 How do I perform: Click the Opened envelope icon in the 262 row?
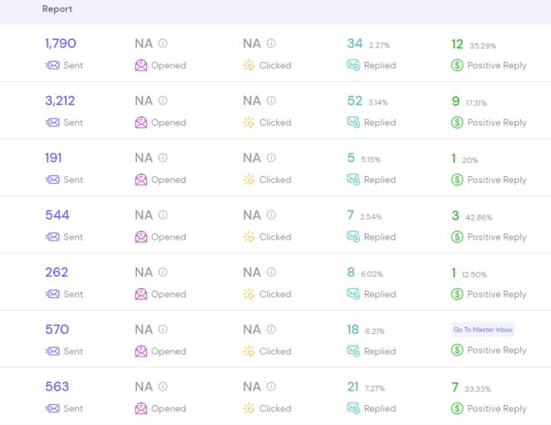pos(141,294)
